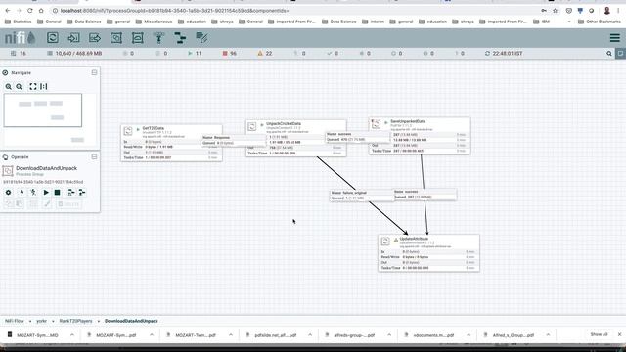This screenshot has width=626, height=352.
Task: Select the Process Group toolbar icon
Action: [x=116, y=38]
